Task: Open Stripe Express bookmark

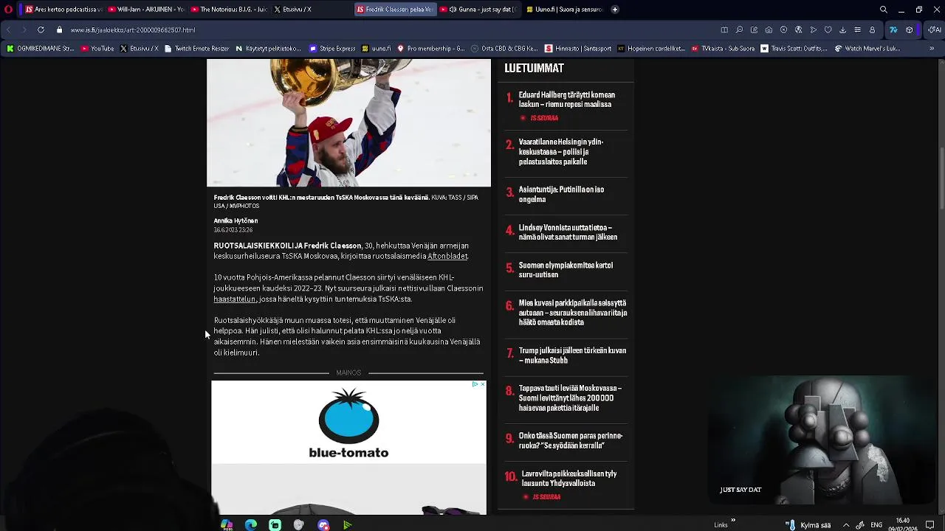Action: pos(332,49)
